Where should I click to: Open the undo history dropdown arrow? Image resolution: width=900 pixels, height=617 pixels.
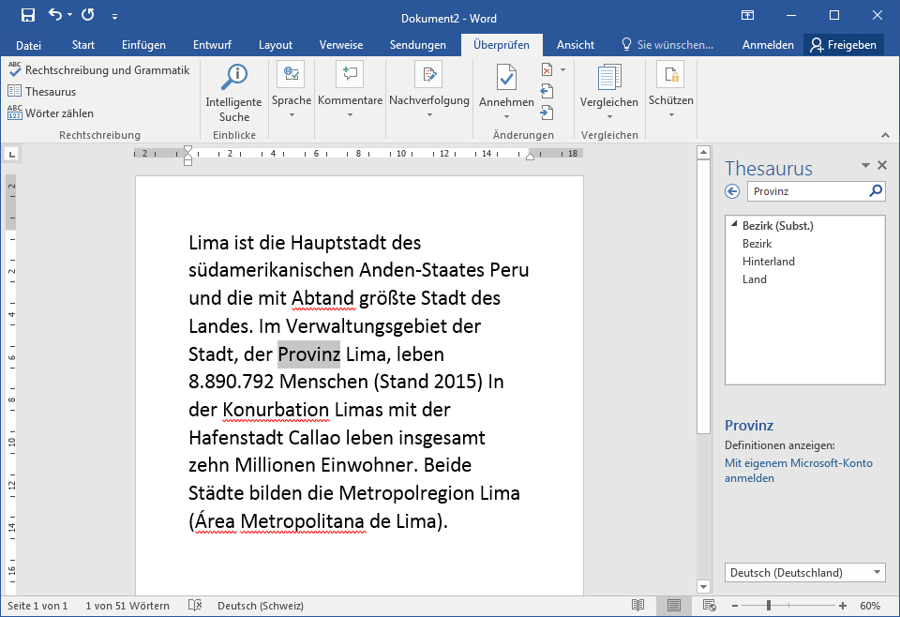point(70,15)
